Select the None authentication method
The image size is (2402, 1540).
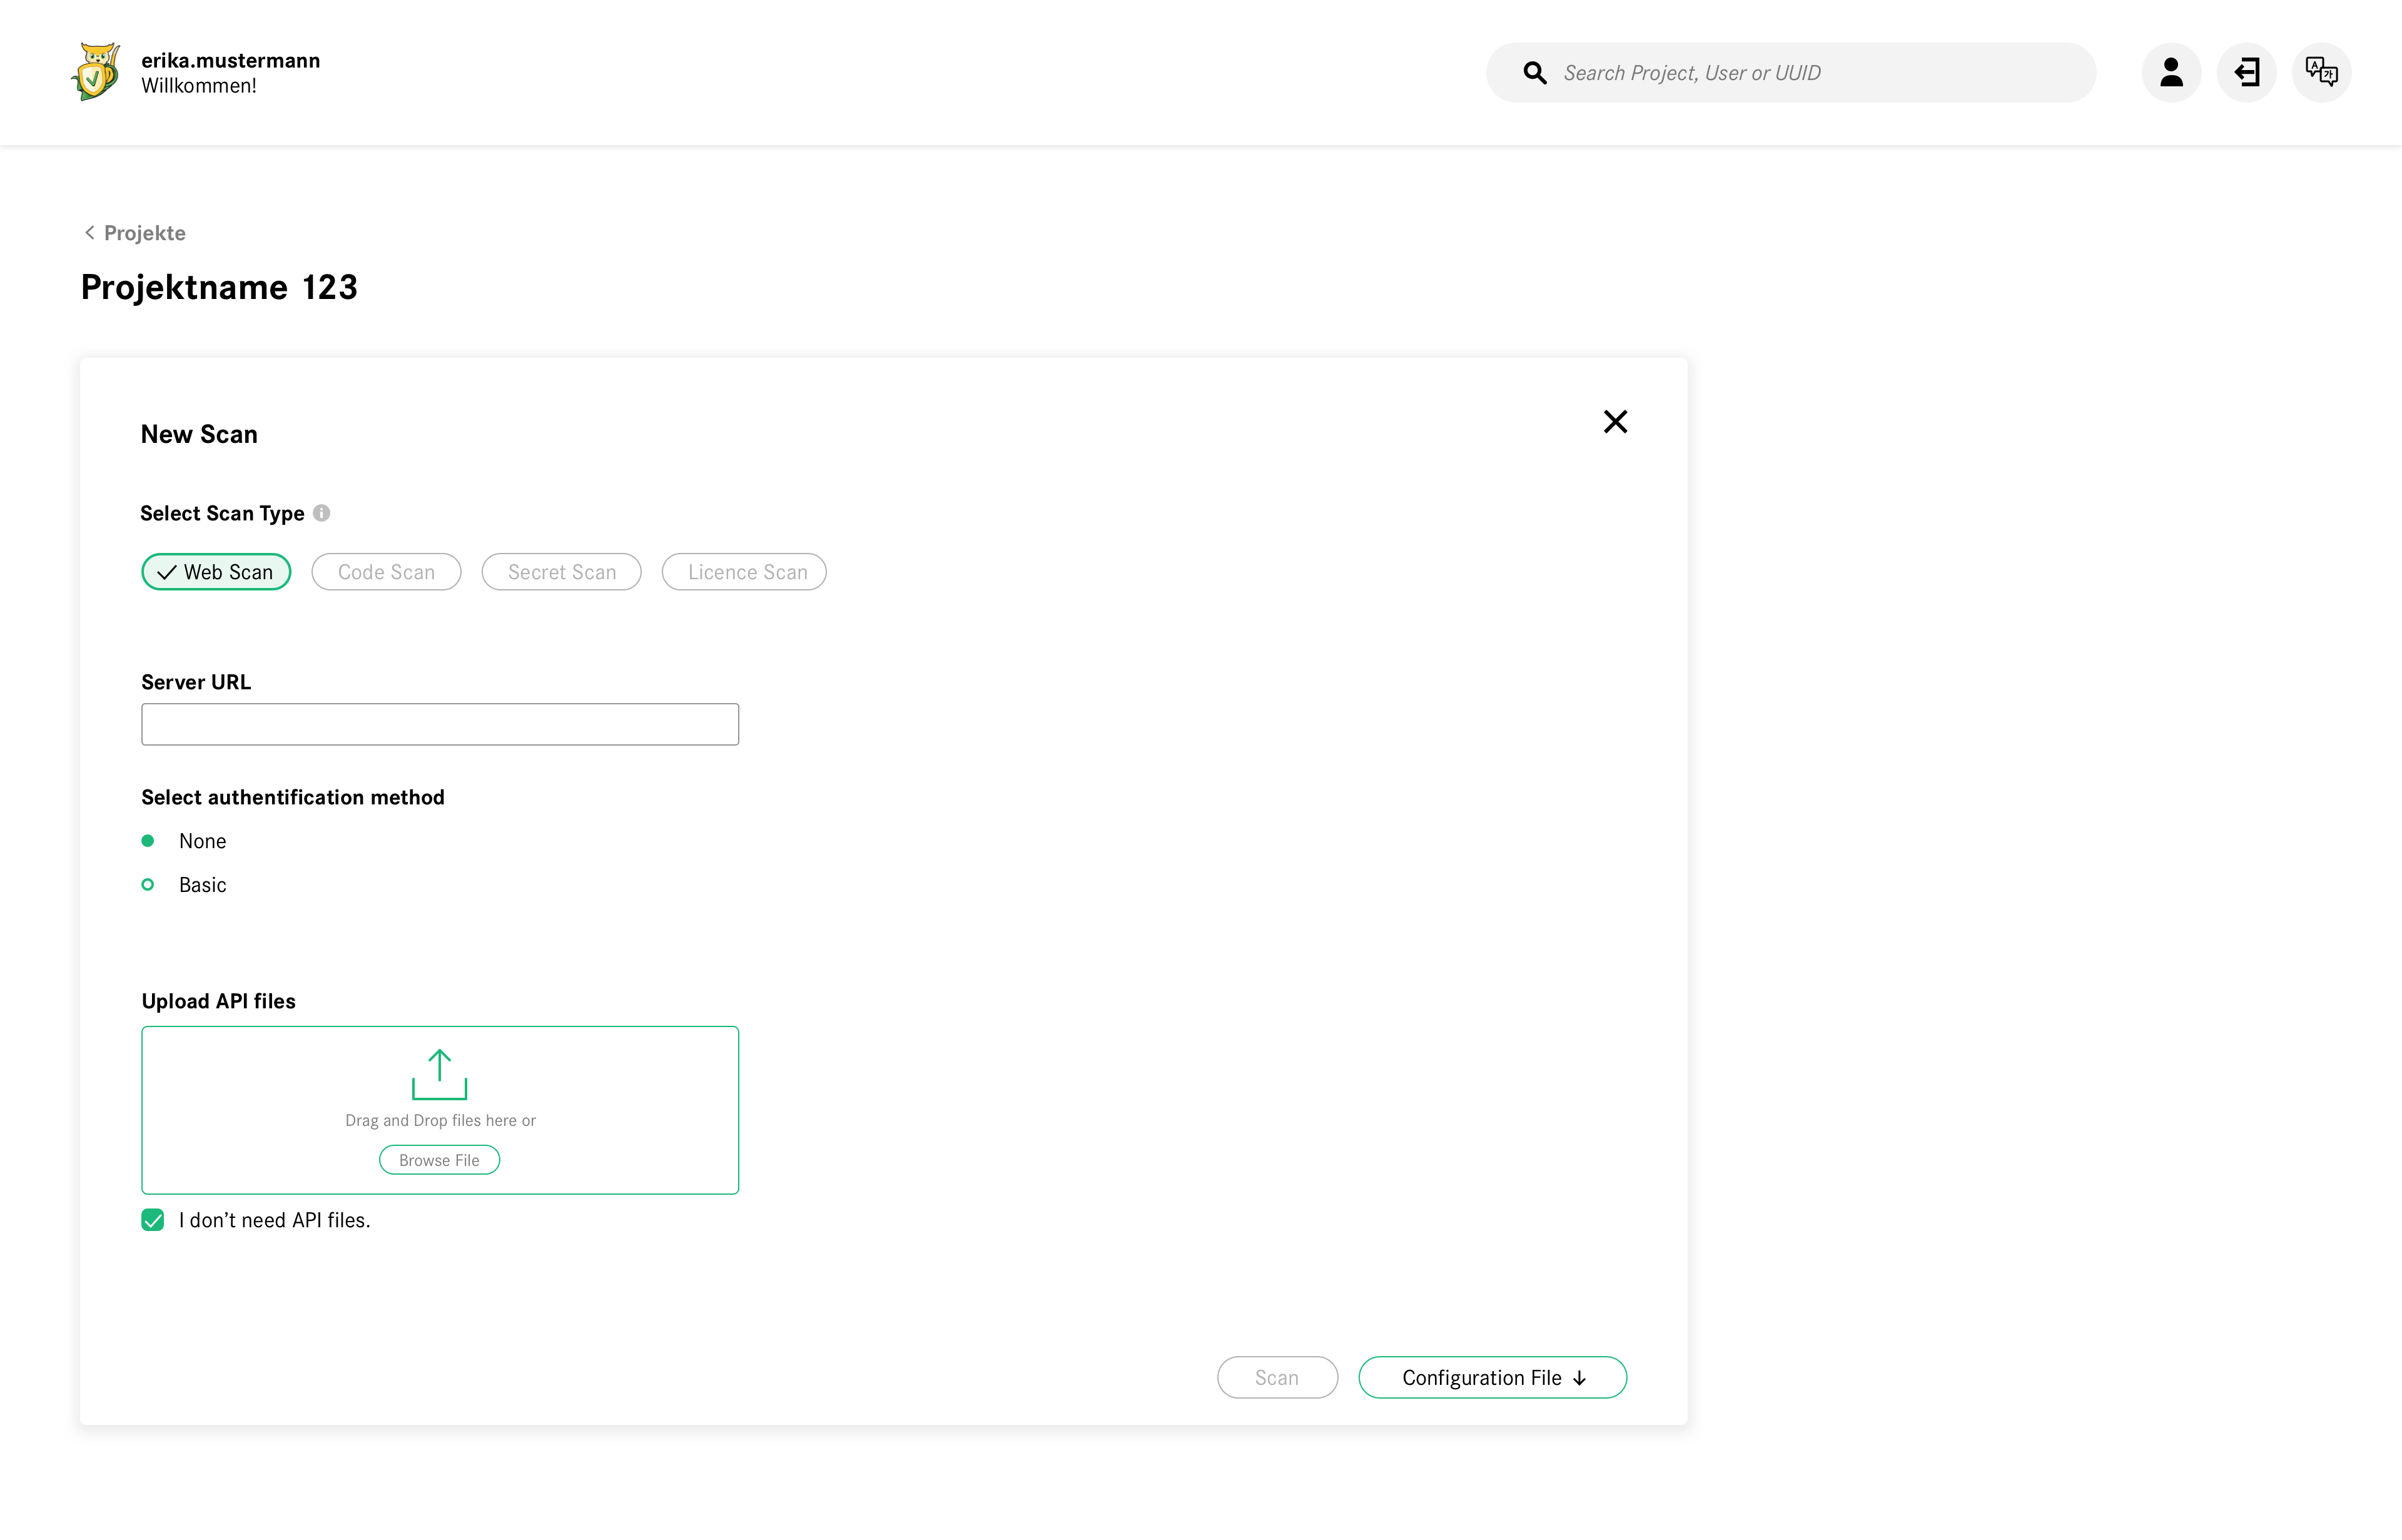[148, 840]
